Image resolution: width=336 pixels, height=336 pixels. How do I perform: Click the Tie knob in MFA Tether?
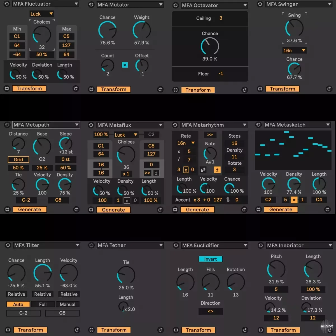coord(126,275)
